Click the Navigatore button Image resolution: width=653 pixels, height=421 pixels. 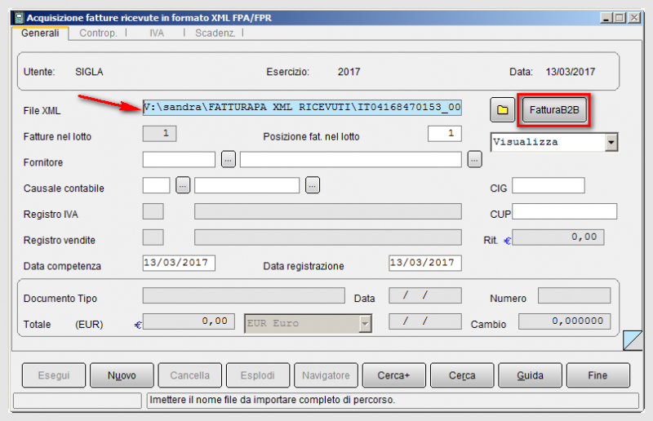pyautogui.click(x=326, y=375)
